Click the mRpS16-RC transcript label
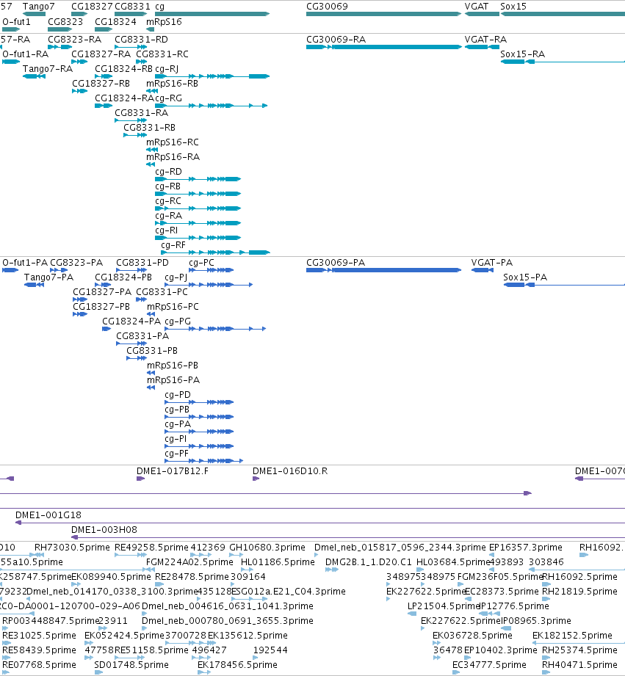Viewport: 625px width, 676px height. pos(173,142)
